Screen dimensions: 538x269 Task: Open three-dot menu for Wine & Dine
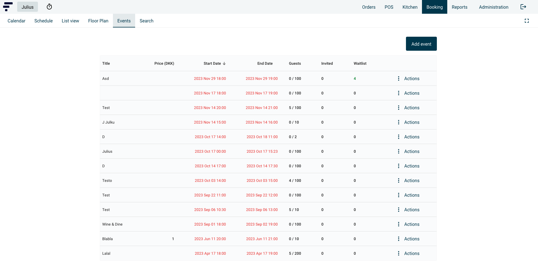pyautogui.click(x=398, y=224)
